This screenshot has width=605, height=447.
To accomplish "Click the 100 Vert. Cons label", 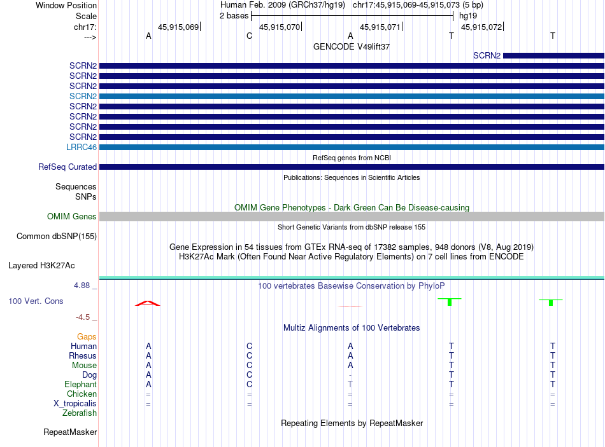I will (x=36, y=301).
